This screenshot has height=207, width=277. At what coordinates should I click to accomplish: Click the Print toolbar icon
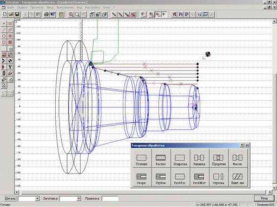pyautogui.click(x=47, y=15)
